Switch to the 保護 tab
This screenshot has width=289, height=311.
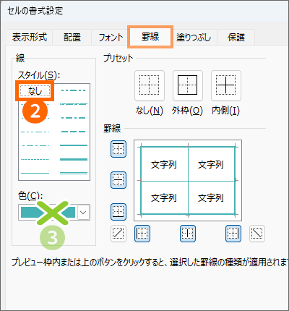click(x=236, y=38)
